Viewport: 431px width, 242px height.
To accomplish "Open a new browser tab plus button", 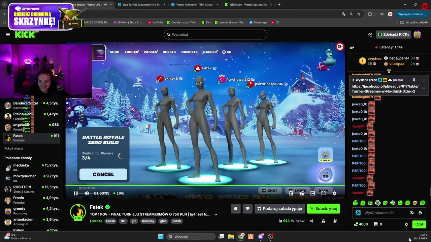I will click(279, 5).
